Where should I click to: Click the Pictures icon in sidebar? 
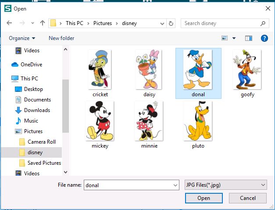pos(18,131)
